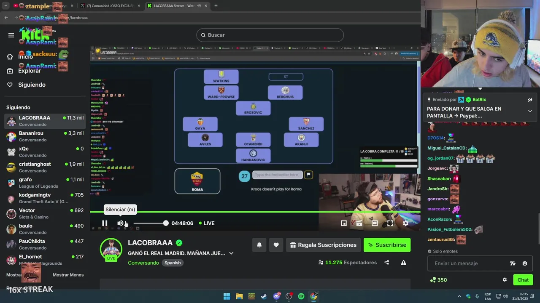Screen dimensions: 540x303
Task: Toggle the hamburger sidebar menu
Action: pyautogui.click(x=11, y=35)
